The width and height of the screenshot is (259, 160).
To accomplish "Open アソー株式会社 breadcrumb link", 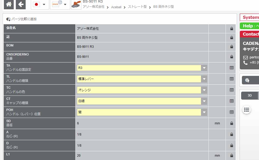I will 93,7.
